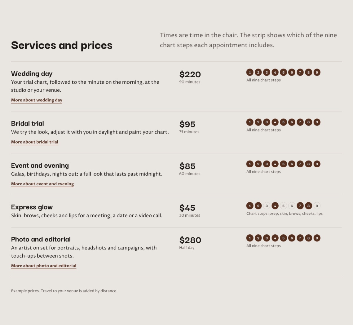Click the $220 Wedding day price
353x325 pixels.
point(190,74)
